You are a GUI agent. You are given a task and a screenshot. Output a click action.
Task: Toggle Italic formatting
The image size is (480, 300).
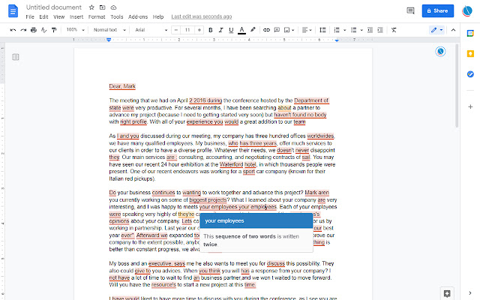(220, 30)
